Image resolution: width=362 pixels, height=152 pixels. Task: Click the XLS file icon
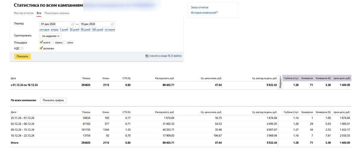146,56
